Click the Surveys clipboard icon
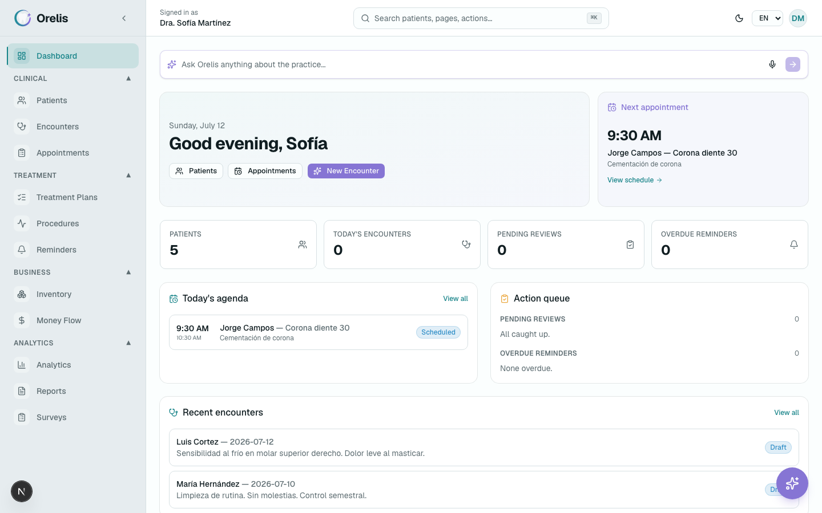This screenshot has width=822, height=513. click(22, 417)
